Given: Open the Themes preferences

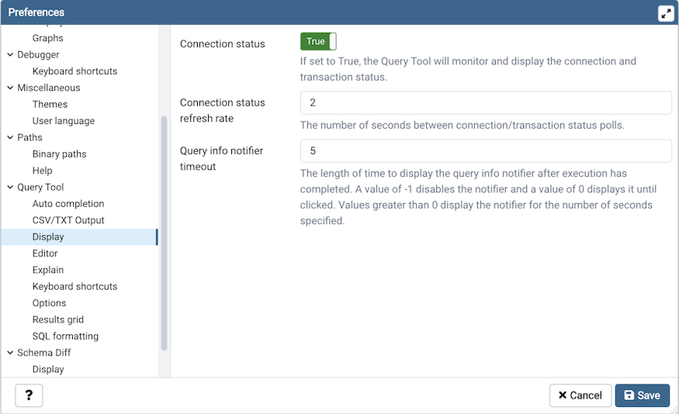Looking at the screenshot, I should point(50,104).
